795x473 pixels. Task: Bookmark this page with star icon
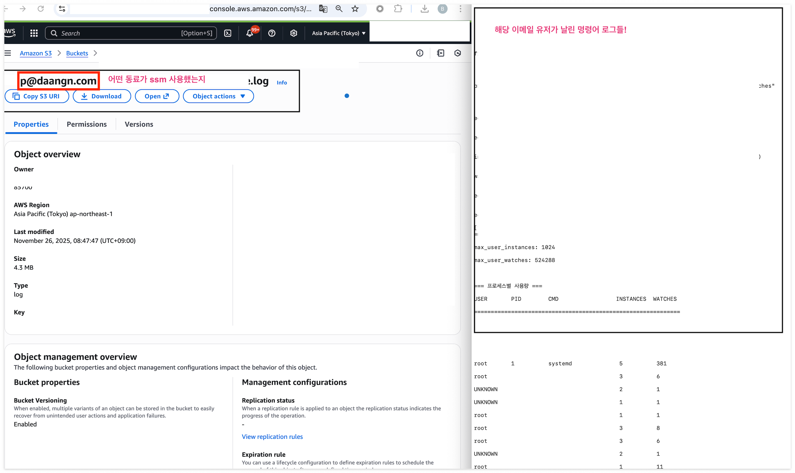[x=355, y=9]
